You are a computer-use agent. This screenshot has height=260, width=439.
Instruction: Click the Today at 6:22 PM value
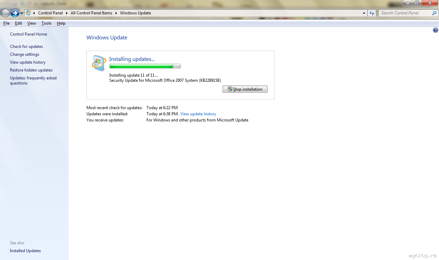tap(162, 108)
